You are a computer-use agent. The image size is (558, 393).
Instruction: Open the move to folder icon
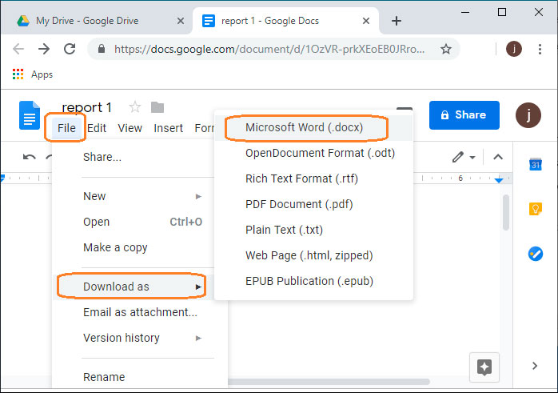(x=157, y=107)
